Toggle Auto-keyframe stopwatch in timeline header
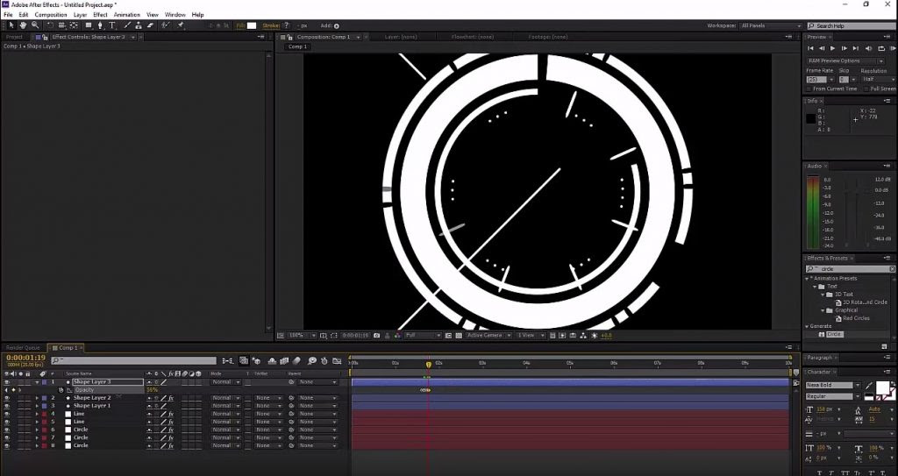 tap(324, 361)
